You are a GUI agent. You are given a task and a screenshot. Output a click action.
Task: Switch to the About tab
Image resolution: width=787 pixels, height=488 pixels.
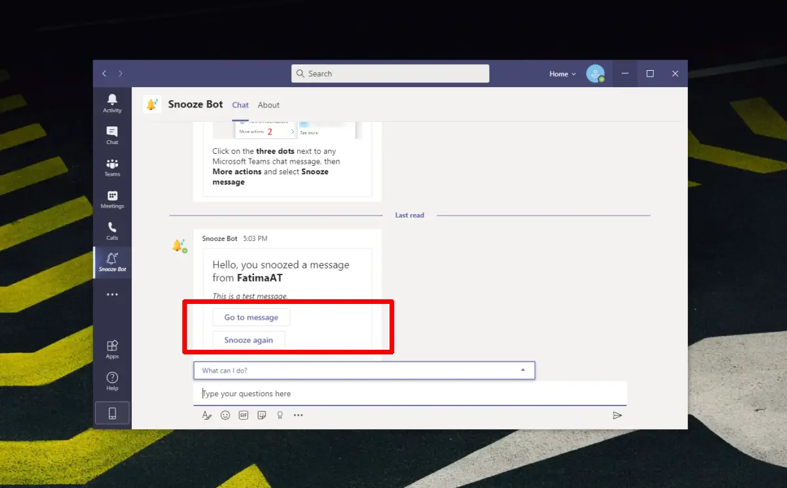click(268, 105)
